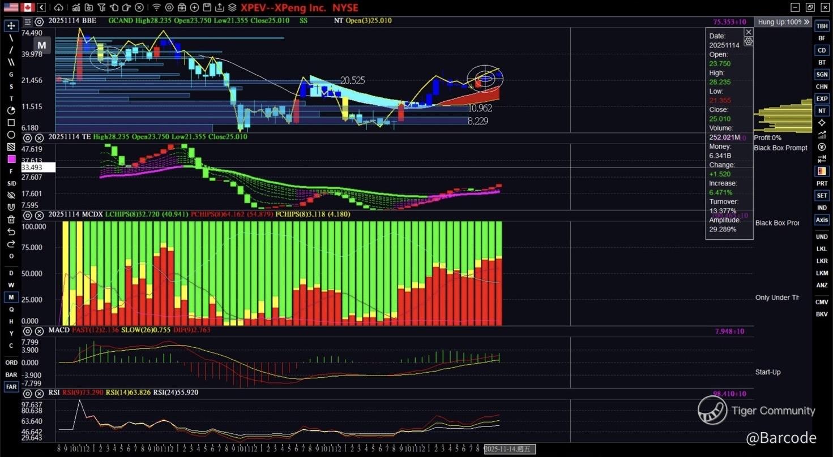The height and width of the screenshot is (457, 833).
Task: Open settings gear for the MCDX panel
Action: point(27,215)
